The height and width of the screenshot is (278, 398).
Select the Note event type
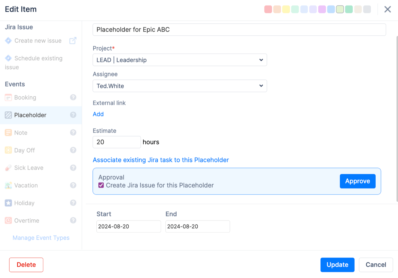(x=21, y=133)
